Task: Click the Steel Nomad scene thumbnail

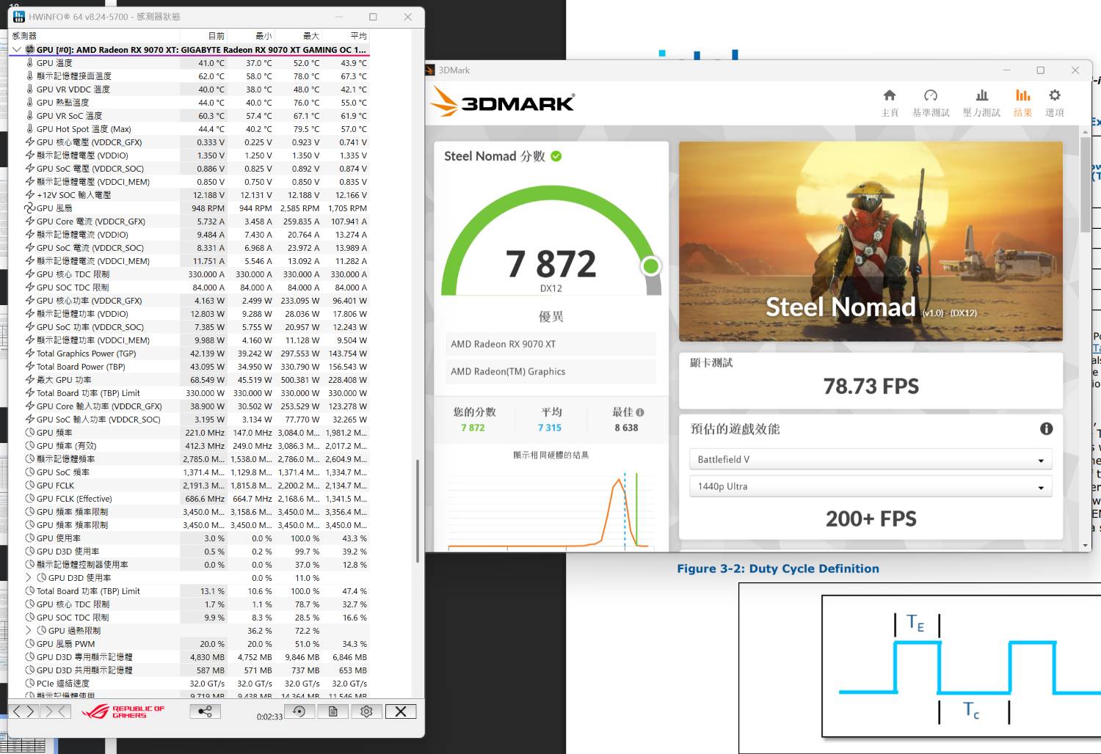Action: pyautogui.click(x=871, y=241)
